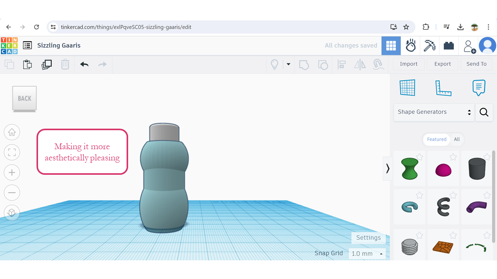The height and width of the screenshot is (279, 497).
Task: Select the All tab
Action: coord(457,139)
